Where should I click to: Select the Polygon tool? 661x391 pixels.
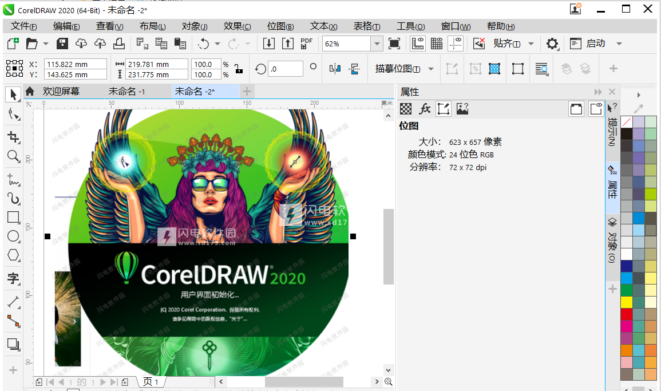[x=13, y=255]
